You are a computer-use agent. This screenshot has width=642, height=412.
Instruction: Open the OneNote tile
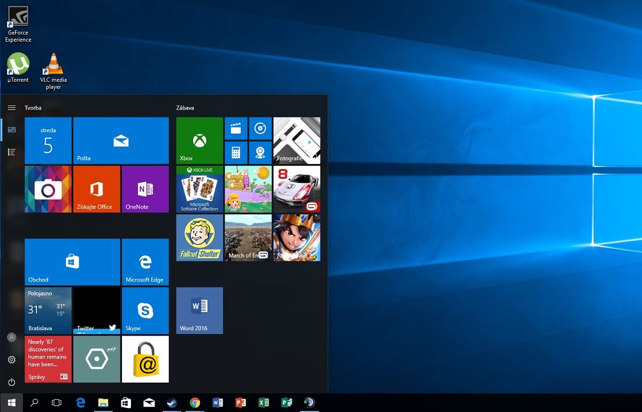click(x=146, y=189)
